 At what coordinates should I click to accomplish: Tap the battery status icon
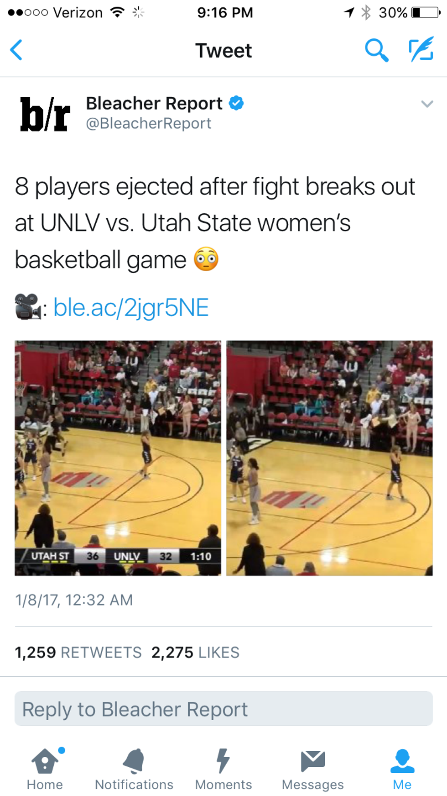426,12
